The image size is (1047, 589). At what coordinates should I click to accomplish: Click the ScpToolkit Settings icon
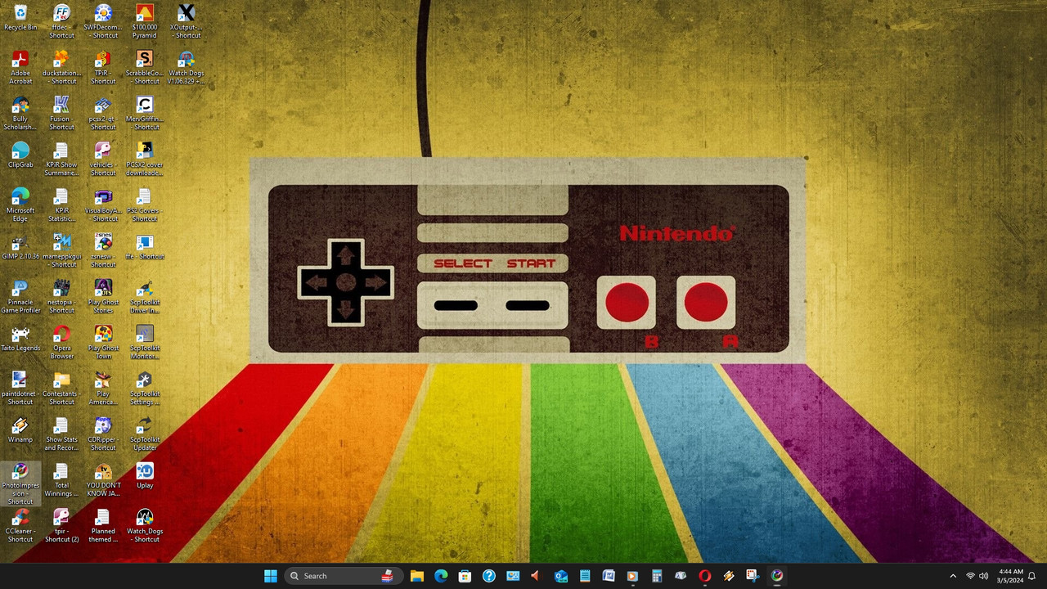point(144,388)
